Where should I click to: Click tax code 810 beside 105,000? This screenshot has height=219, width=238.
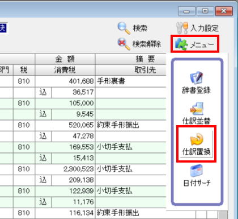click(x=24, y=104)
